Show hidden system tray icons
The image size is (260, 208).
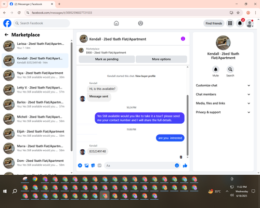point(227,191)
